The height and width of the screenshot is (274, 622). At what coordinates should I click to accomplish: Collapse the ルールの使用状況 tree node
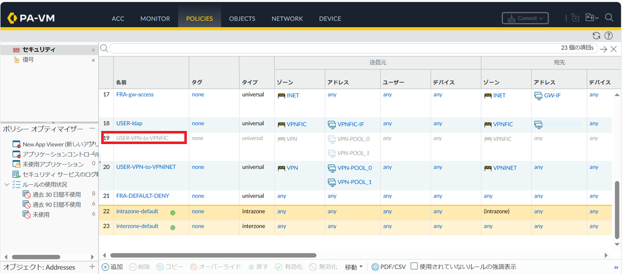coord(7,185)
